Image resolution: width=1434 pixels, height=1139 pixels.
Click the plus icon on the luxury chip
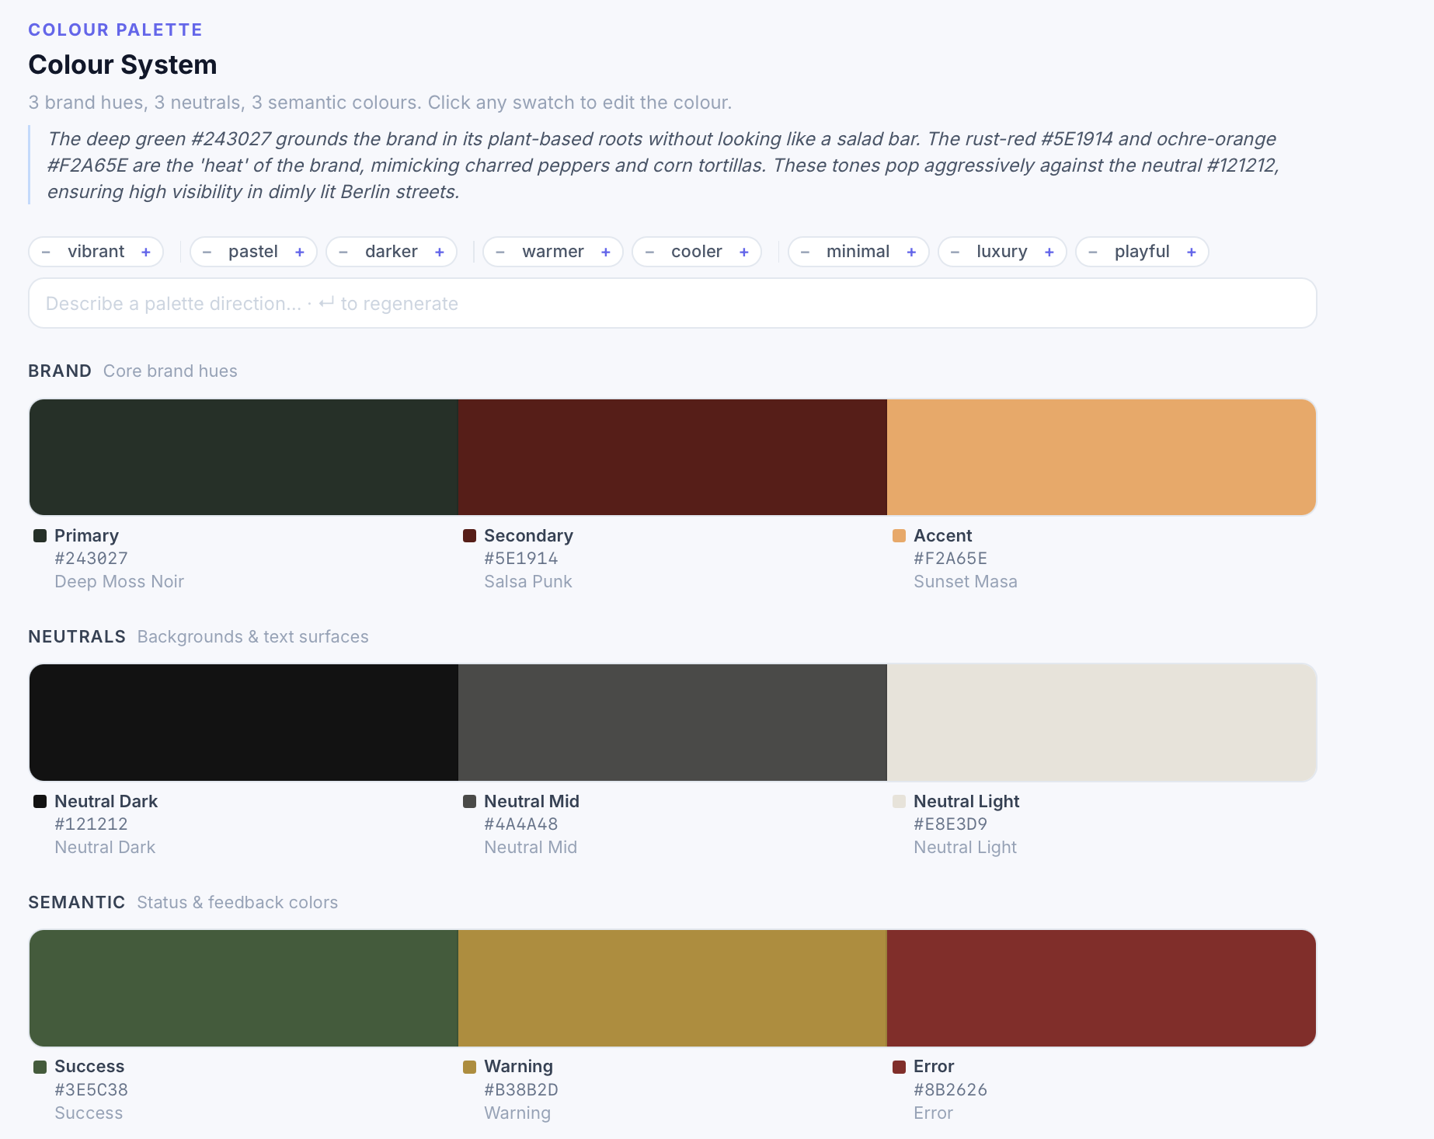(x=1049, y=251)
